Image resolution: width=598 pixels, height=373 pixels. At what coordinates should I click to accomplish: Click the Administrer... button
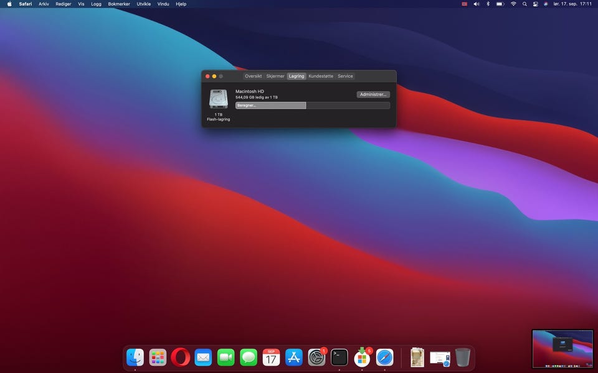click(x=373, y=94)
